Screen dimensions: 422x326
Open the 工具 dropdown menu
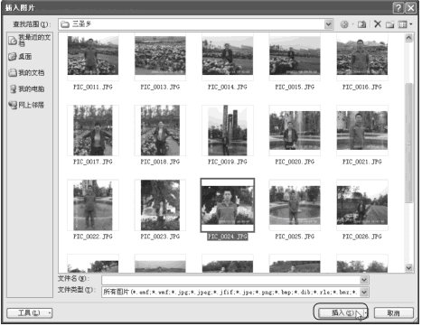click(30, 313)
